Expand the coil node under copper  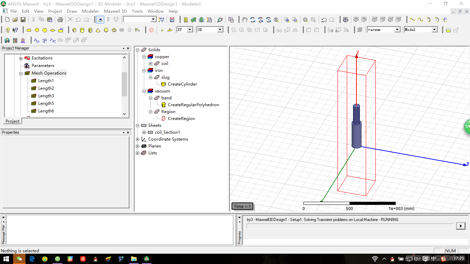(x=150, y=64)
